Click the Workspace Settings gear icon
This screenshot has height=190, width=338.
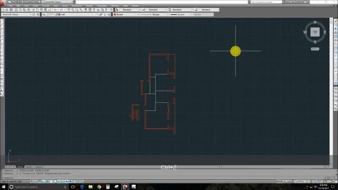click(34, 14)
